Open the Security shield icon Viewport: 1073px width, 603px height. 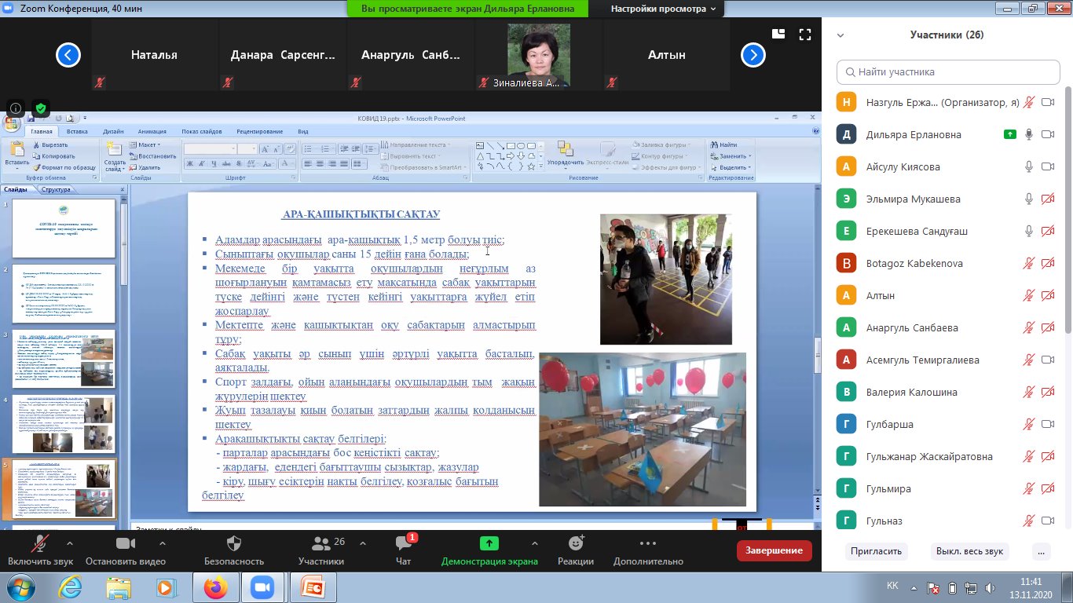(x=233, y=544)
